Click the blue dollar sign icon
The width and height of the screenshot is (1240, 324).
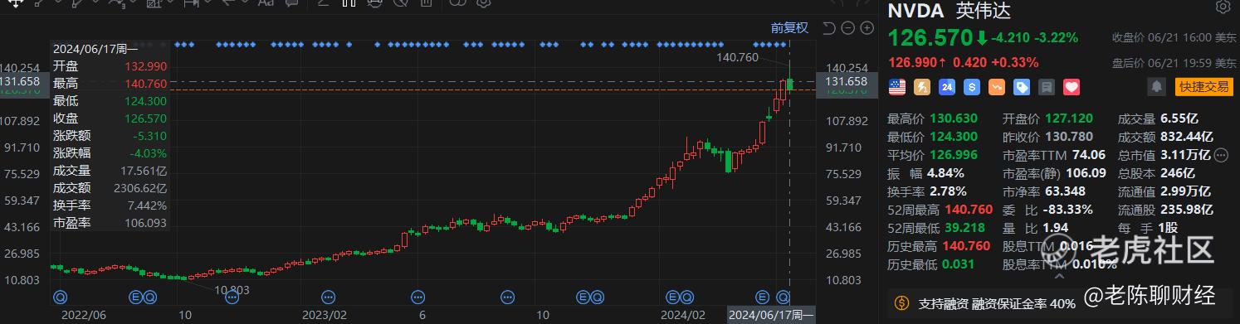(x=971, y=86)
